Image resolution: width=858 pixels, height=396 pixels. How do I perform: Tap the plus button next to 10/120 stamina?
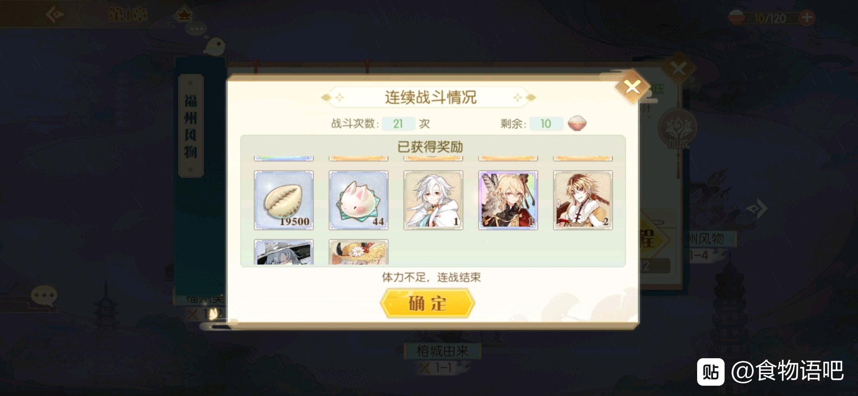807,18
